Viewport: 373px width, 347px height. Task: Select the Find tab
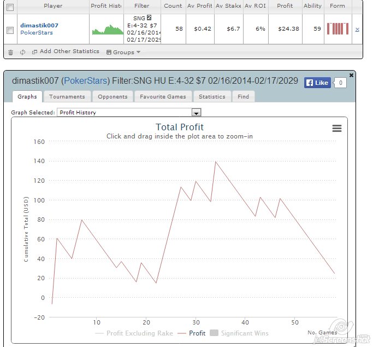(x=244, y=96)
